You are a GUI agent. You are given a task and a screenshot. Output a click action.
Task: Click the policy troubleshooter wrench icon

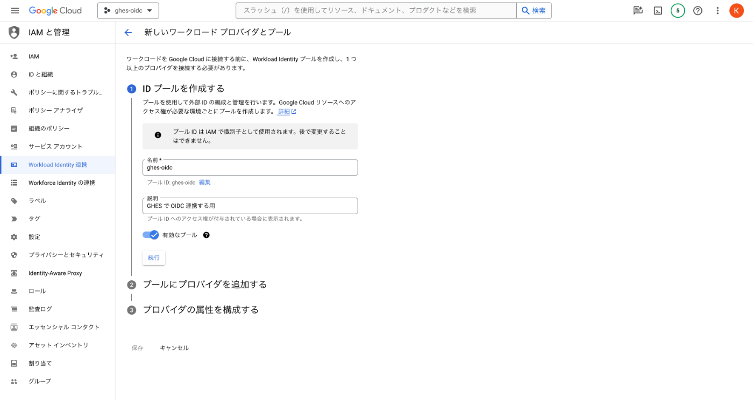[x=14, y=92]
